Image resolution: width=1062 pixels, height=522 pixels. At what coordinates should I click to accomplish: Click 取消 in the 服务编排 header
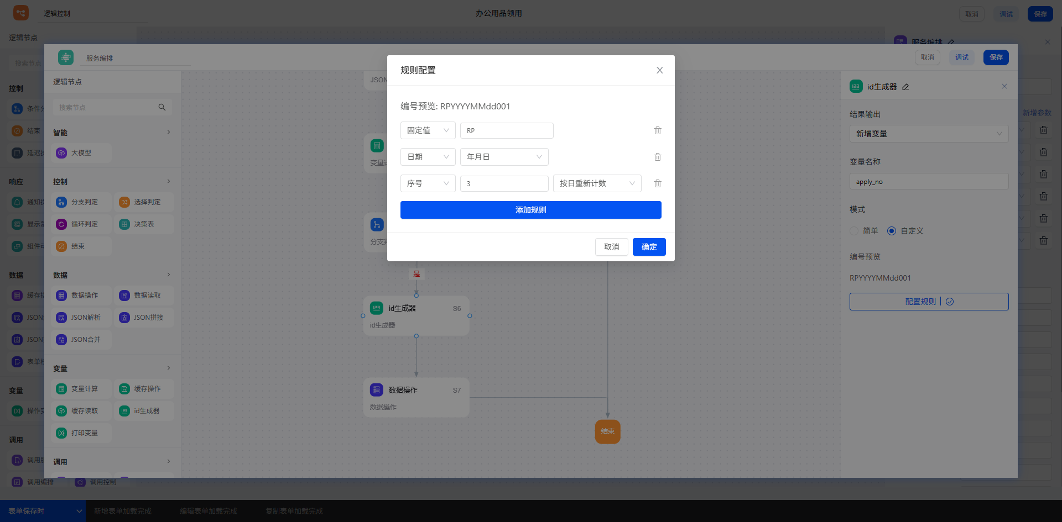(x=928, y=57)
